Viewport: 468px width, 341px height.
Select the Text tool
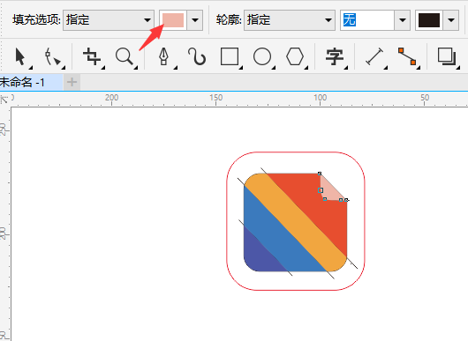pyautogui.click(x=335, y=57)
